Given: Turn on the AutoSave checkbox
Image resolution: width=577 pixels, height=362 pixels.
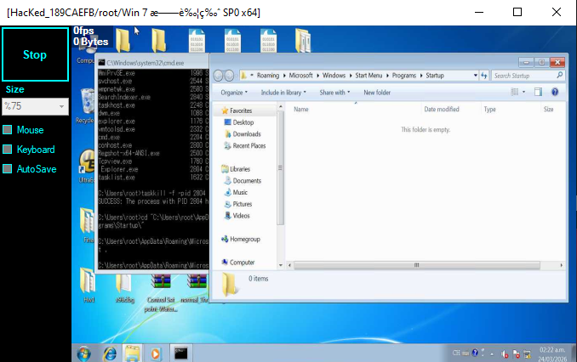Looking at the screenshot, I should (x=8, y=169).
